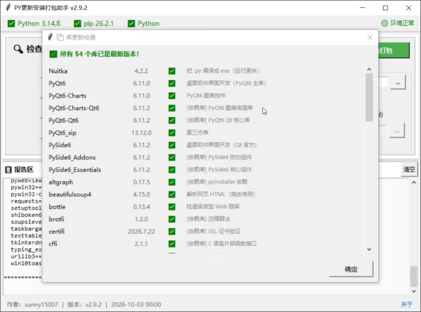
Task: Click the 2026-10-03 00:00 date text
Action: pyautogui.click(x=136, y=305)
